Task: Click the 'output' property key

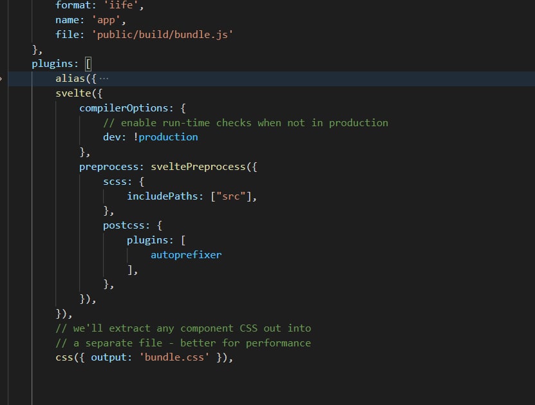Action: (109, 357)
